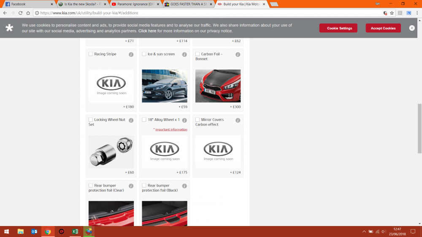Viewport: 422px width, 237px height.
Task: Open the volume control in tray
Action: pyautogui.click(x=384, y=232)
